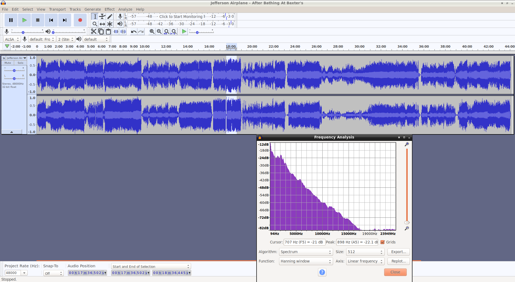Zoom in the frequency plot vertically

coord(407,144)
